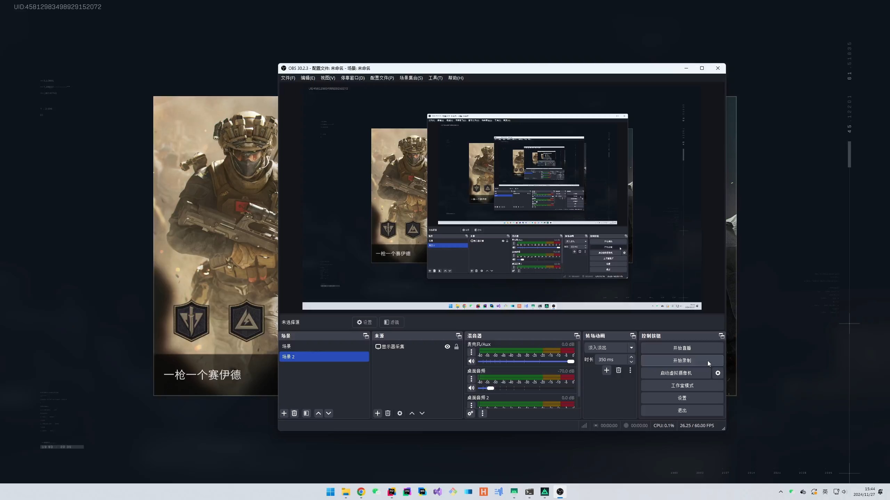
Task: Delete the 显示器采集 source via trash icon
Action: 388,413
